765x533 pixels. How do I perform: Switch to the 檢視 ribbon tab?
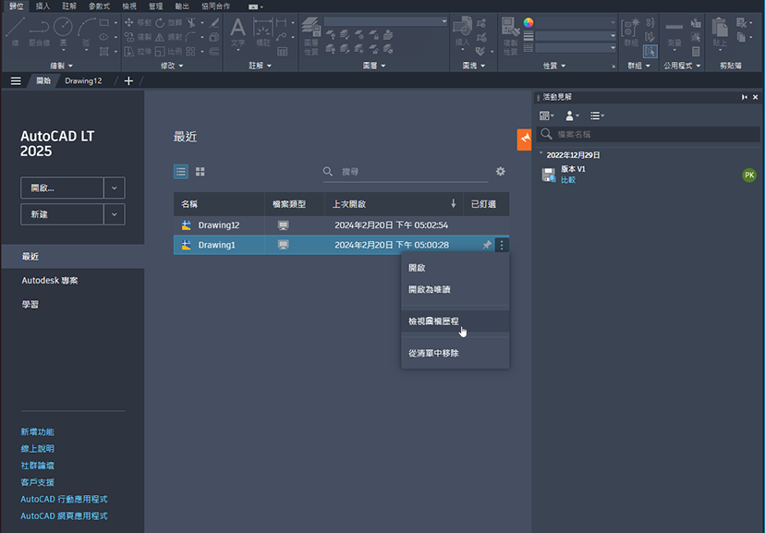point(129,6)
